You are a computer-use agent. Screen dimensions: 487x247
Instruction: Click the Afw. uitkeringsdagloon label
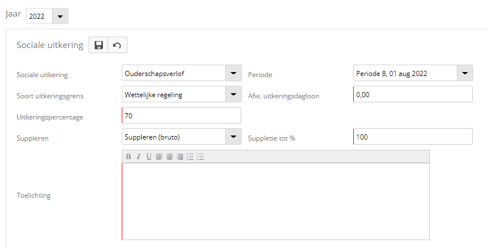284,96
